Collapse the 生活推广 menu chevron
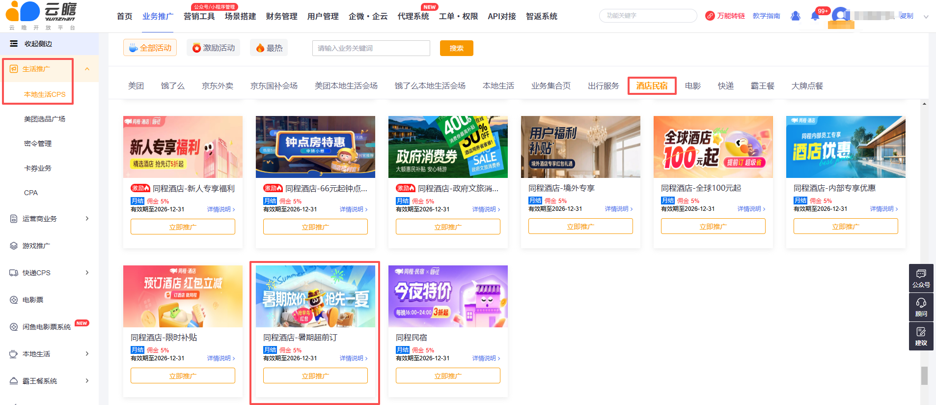This screenshot has width=936, height=405. point(87,69)
